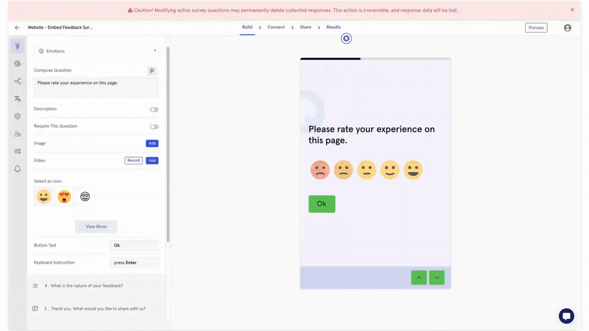Switch to the Connect tab
589x331 pixels.
click(x=276, y=27)
